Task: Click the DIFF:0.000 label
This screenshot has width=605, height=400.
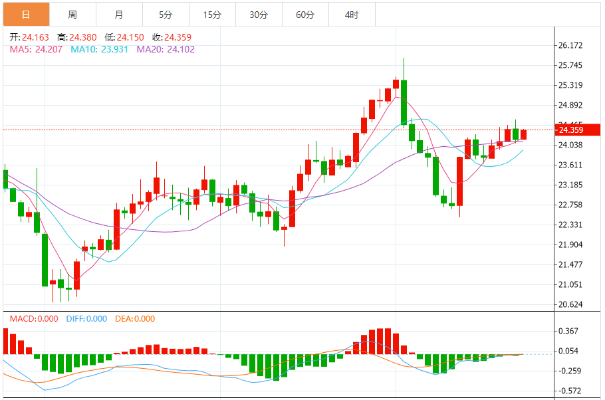Action: point(86,319)
